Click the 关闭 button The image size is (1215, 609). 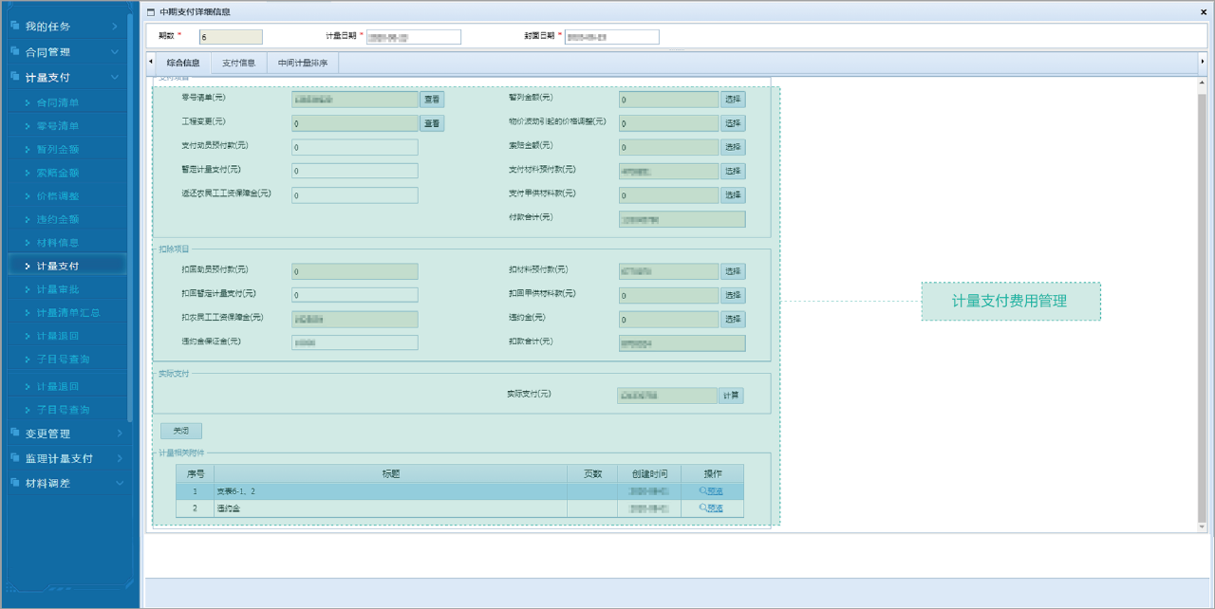point(180,431)
